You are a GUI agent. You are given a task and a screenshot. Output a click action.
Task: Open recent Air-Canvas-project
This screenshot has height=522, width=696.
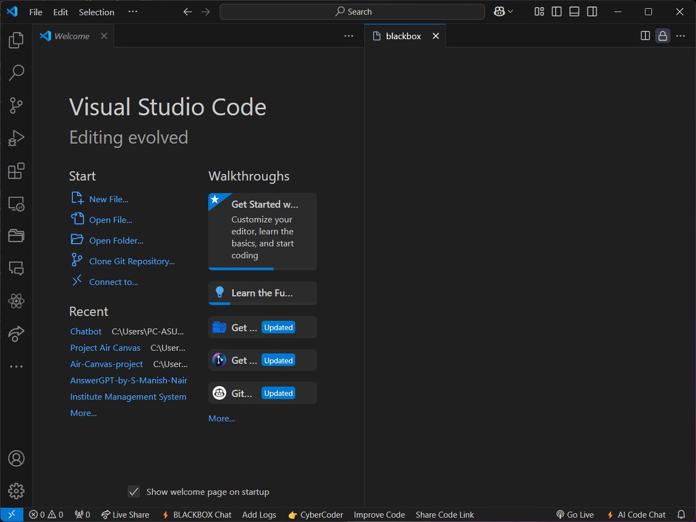coord(106,364)
